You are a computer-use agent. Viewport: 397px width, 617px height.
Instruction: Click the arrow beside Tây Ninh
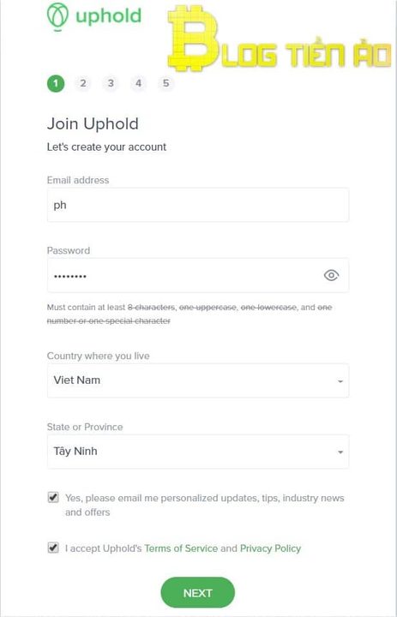point(340,452)
